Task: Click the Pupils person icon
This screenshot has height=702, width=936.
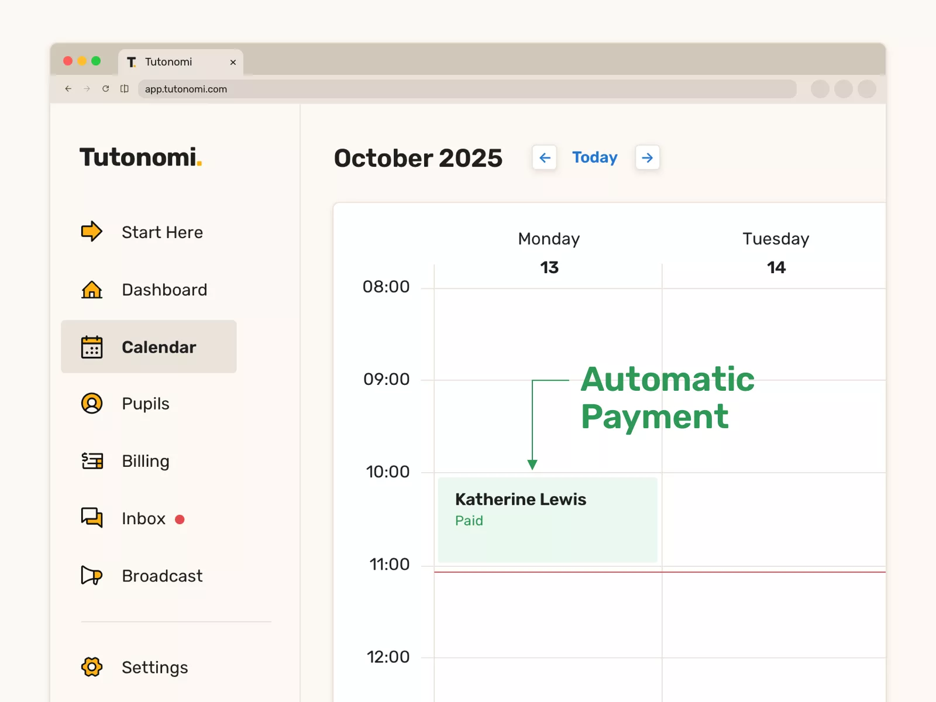Action: (91, 403)
